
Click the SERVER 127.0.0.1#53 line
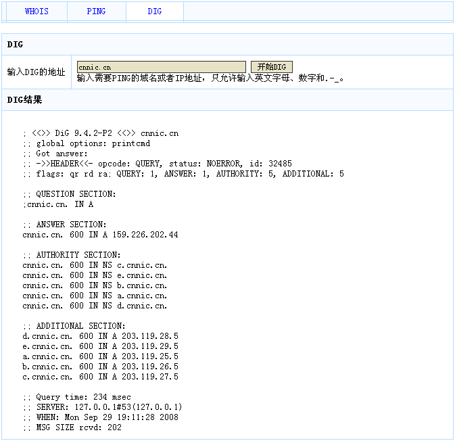(102, 407)
